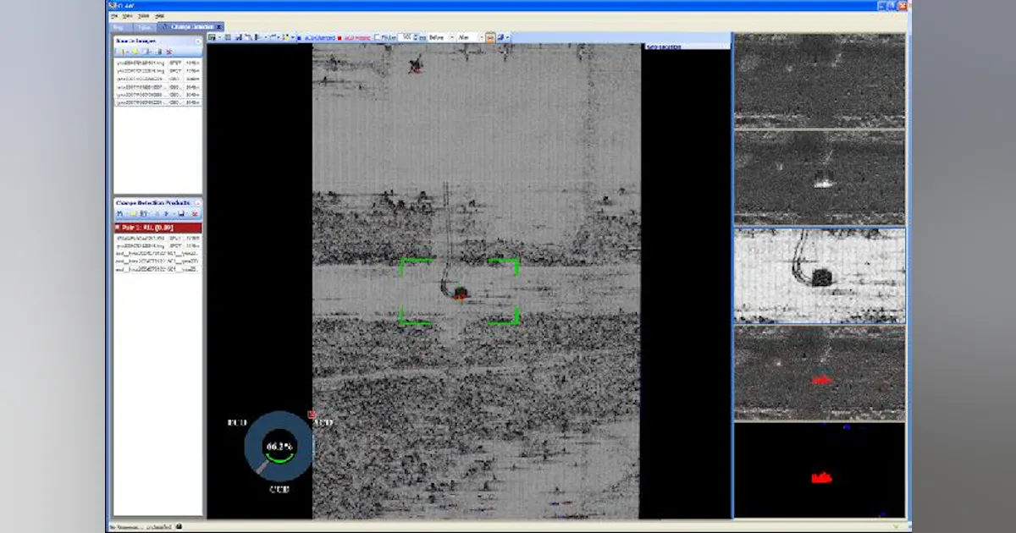This screenshot has height=533, width=1016.
Task: Click the highlighted orange toolbar button
Action: pos(490,38)
